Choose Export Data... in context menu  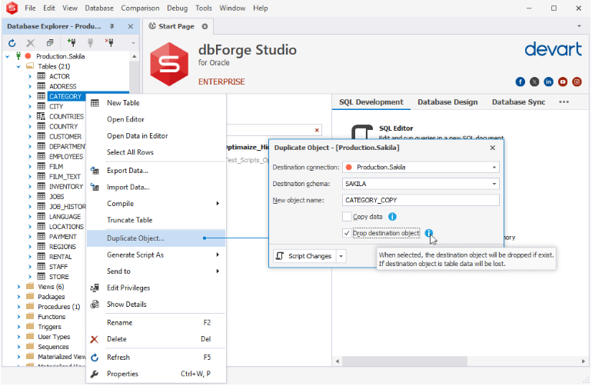(156, 171)
